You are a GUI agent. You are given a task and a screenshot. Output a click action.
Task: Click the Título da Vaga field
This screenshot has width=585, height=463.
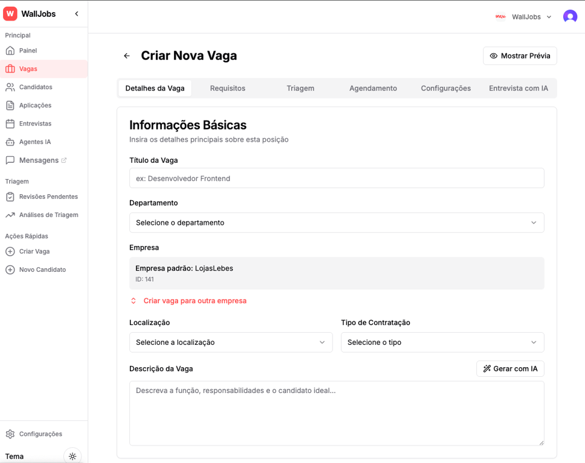click(336, 178)
